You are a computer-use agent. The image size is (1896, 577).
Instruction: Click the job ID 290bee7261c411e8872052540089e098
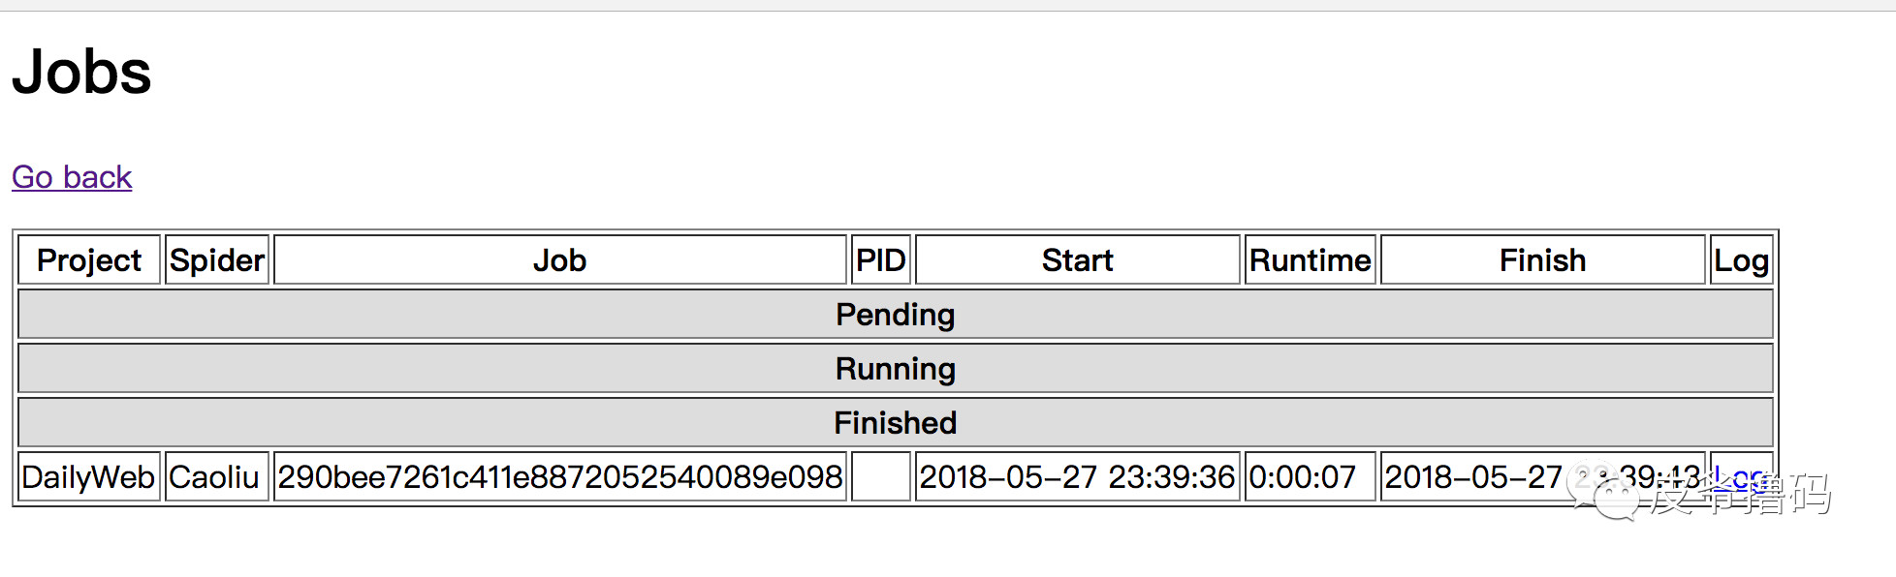tap(560, 476)
